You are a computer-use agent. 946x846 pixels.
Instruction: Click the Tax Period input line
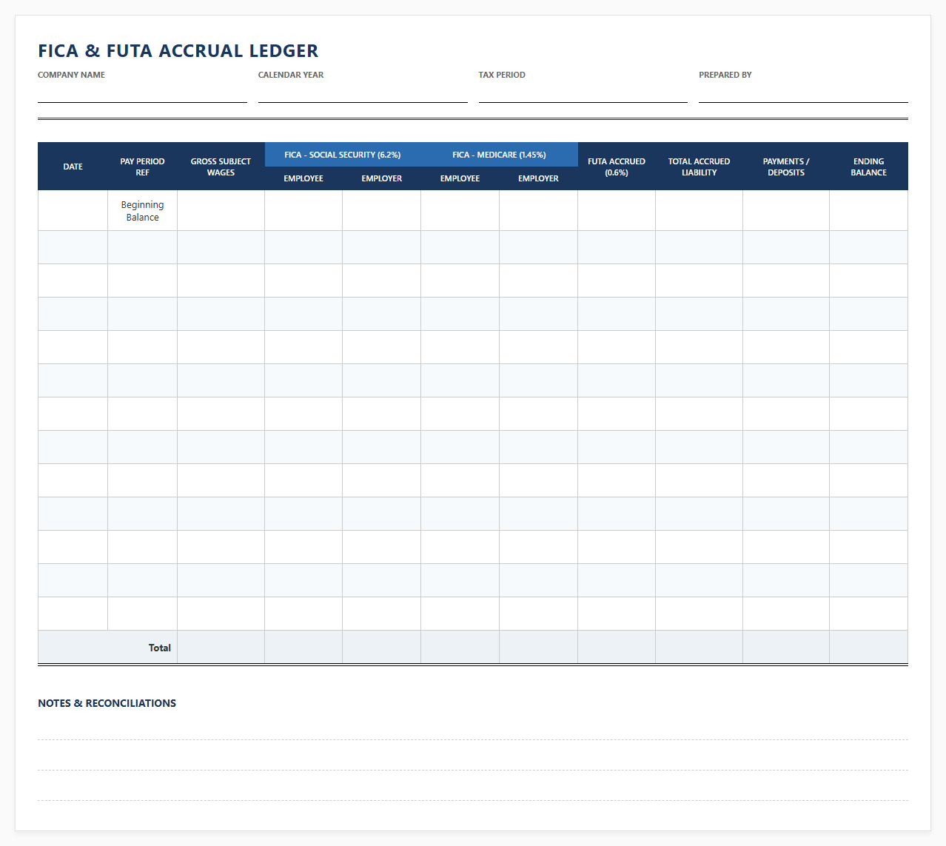(583, 93)
